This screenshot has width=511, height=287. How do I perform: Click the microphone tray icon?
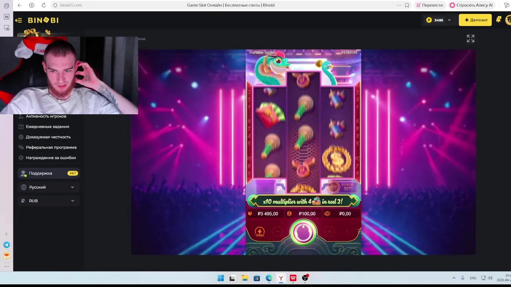(x=463, y=278)
